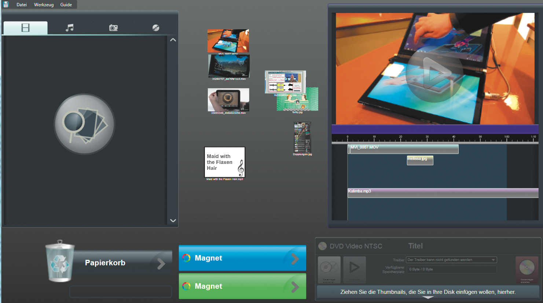543x303 pixels.
Task: Expand the green Magnet bar arrow
Action: tap(295, 287)
